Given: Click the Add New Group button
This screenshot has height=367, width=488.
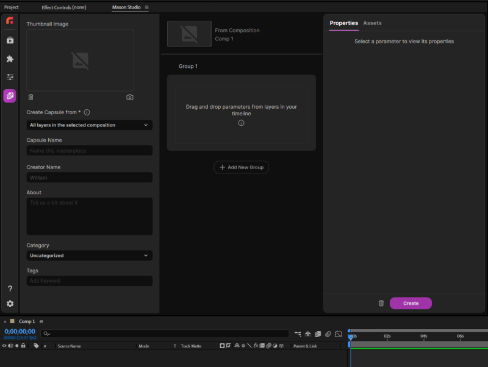Looking at the screenshot, I should pos(241,167).
